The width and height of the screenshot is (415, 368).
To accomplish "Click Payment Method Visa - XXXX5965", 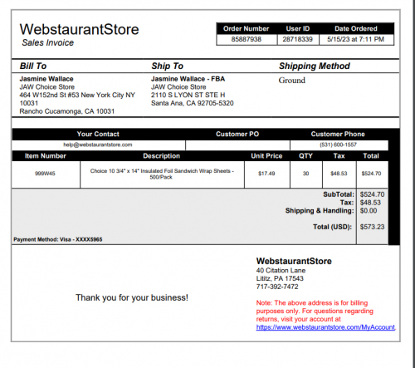I will [x=58, y=239].
